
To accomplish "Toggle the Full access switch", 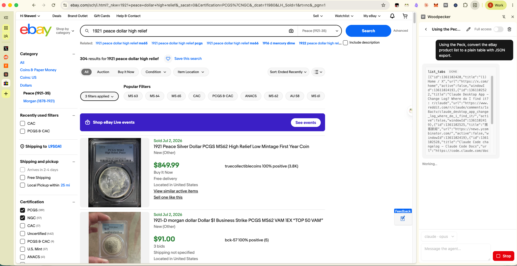I will pyautogui.click(x=498, y=29).
